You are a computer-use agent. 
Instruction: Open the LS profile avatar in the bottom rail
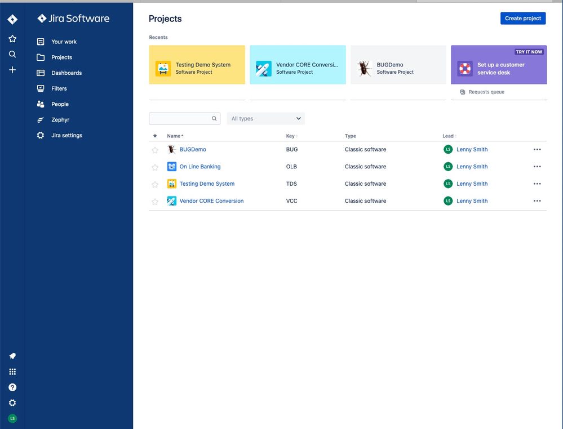[12, 419]
